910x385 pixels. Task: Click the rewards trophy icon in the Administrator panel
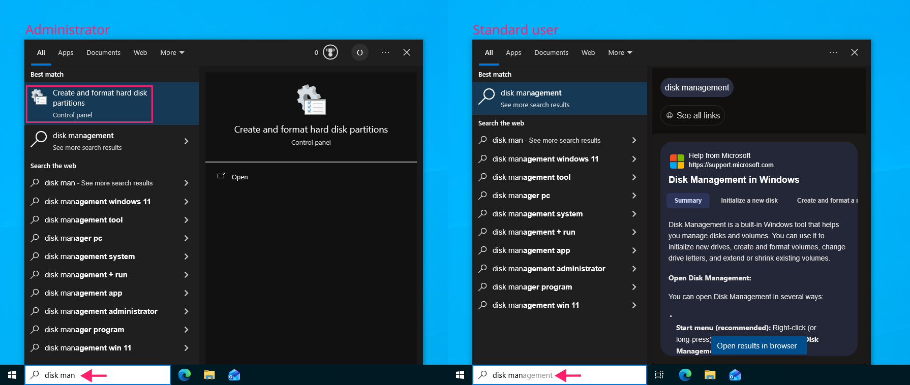coord(330,52)
